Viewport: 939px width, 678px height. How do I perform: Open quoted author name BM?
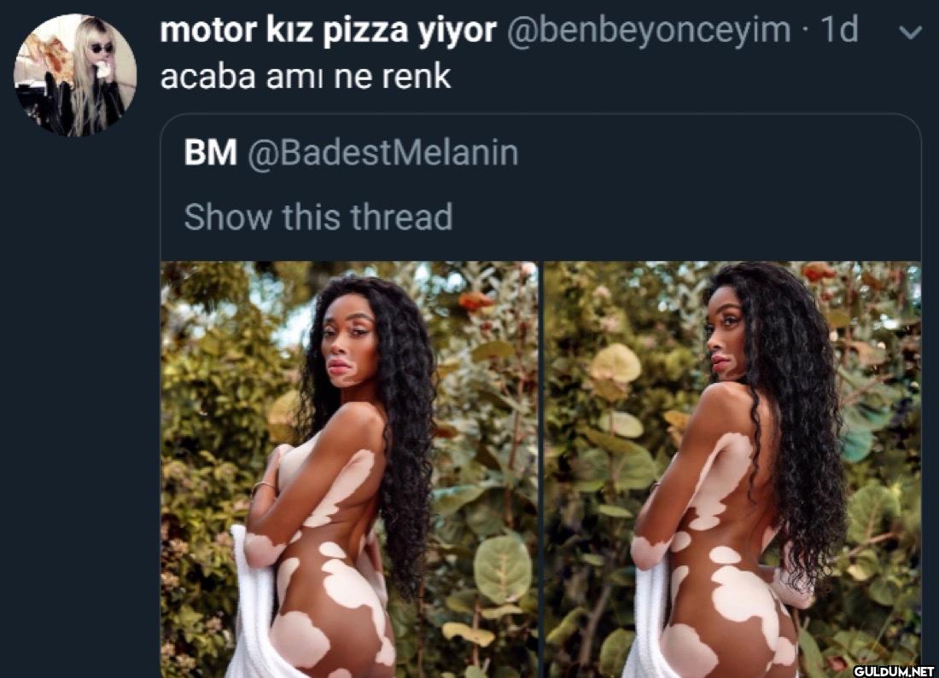(210, 153)
